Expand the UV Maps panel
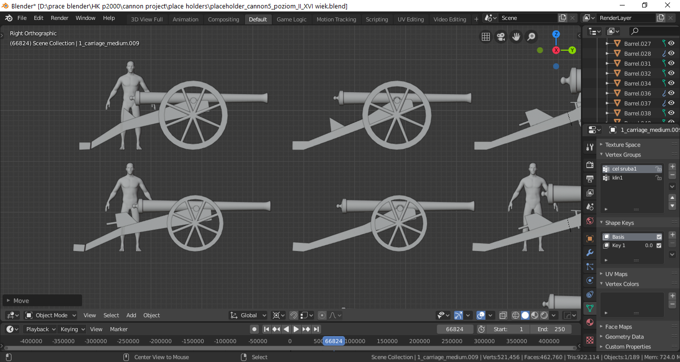This screenshot has height=362, width=680. point(616,274)
